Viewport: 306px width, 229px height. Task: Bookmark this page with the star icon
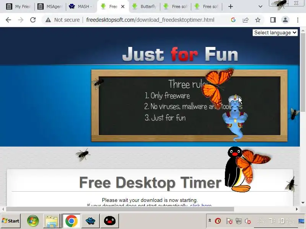click(258, 20)
